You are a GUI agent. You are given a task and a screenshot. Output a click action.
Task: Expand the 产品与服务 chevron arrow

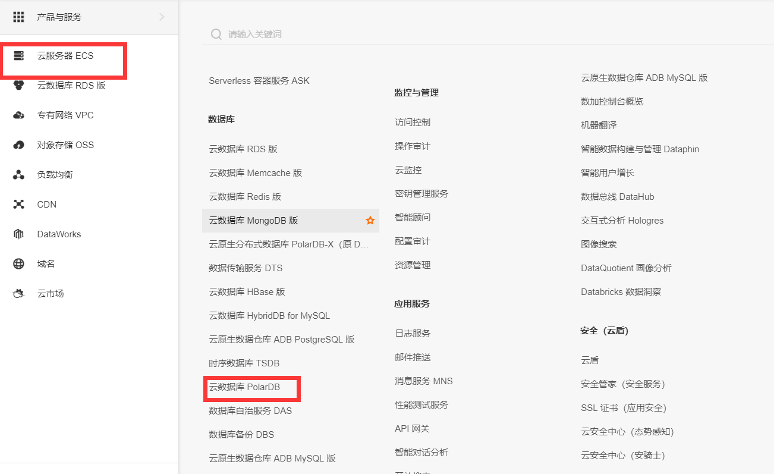pyautogui.click(x=162, y=17)
